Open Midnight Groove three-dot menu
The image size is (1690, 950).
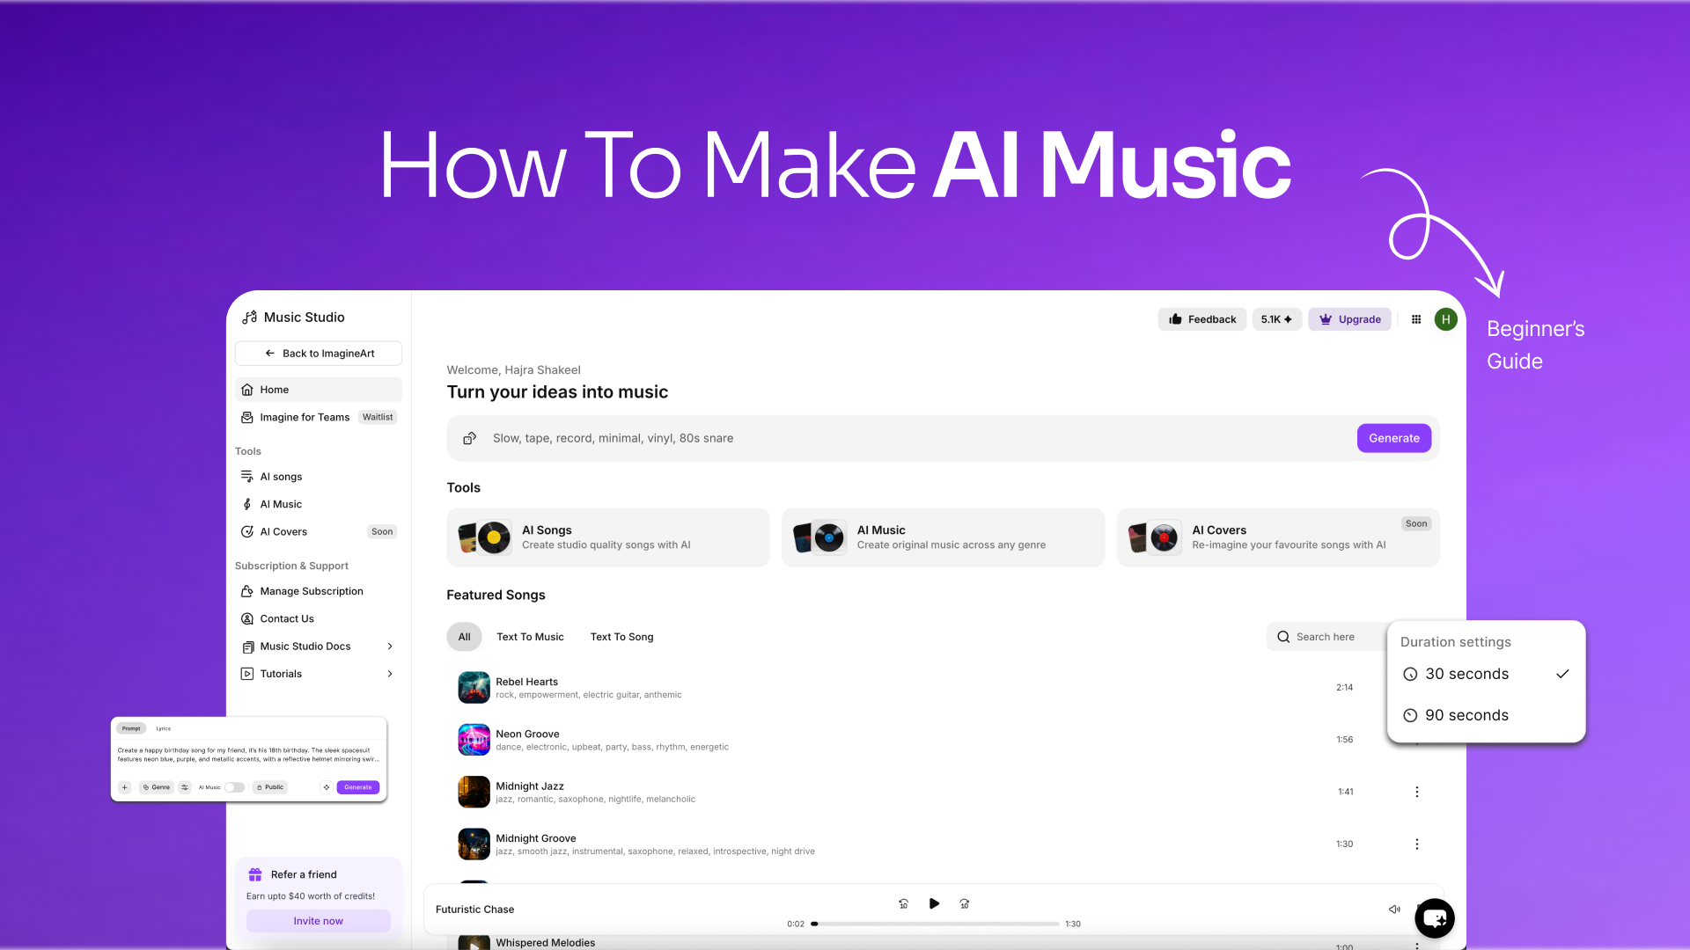coord(1416,844)
